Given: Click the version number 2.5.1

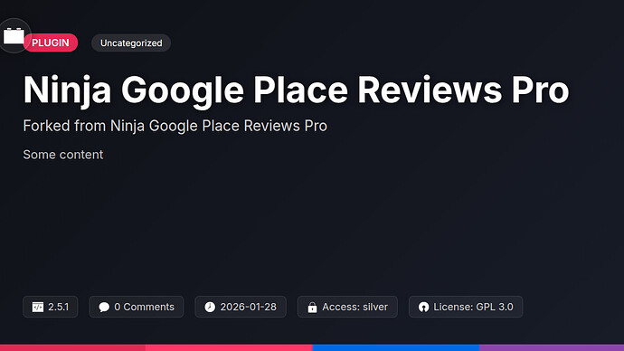Looking at the screenshot, I should click(58, 307).
